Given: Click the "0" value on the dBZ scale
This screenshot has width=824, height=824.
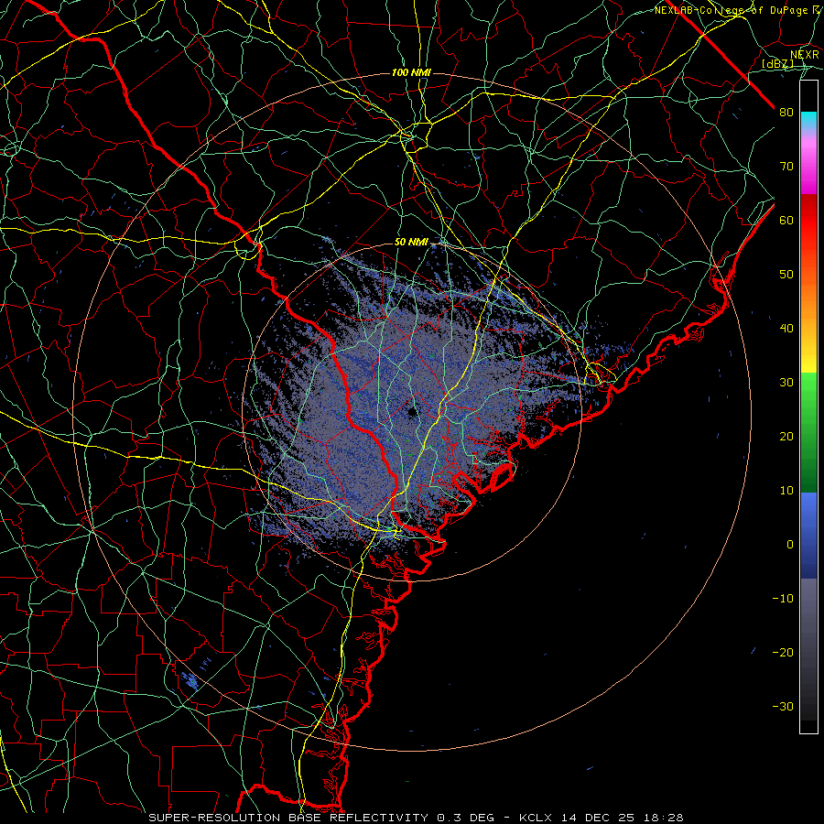Looking at the screenshot, I should point(790,545).
